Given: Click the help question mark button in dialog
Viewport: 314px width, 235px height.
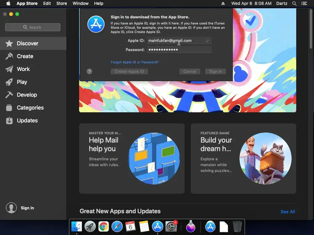Looking at the screenshot, I should tap(89, 71).
